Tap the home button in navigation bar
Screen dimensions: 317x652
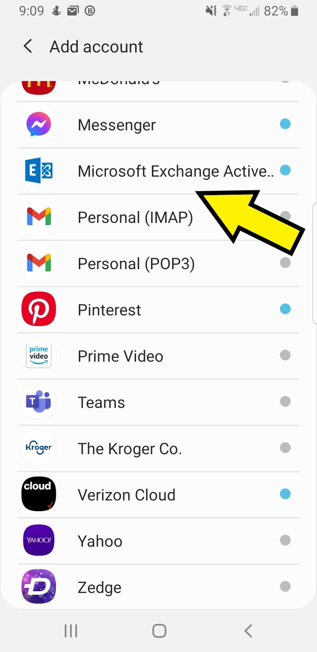coord(159,631)
